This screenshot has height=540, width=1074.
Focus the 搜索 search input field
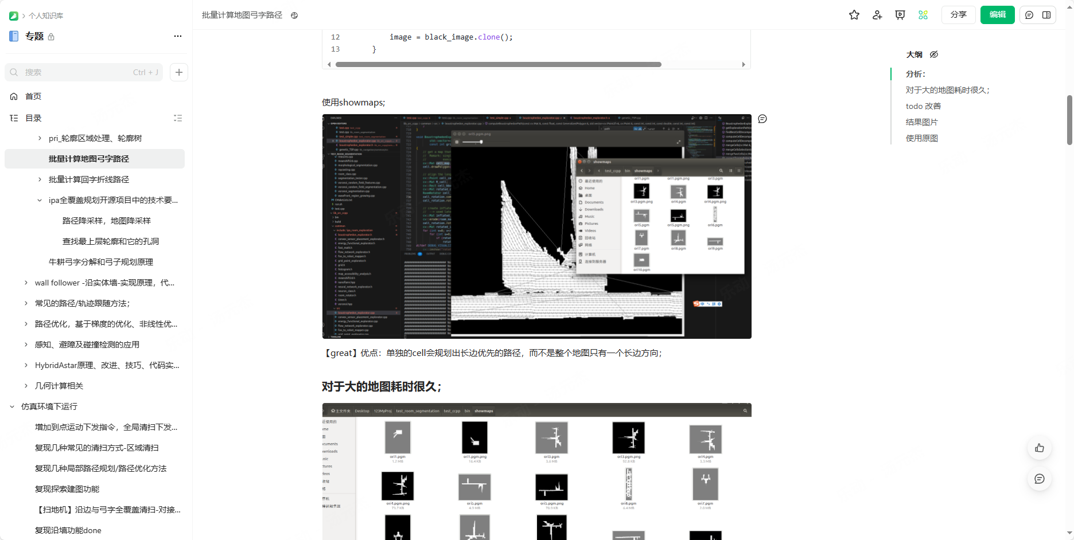coord(84,72)
